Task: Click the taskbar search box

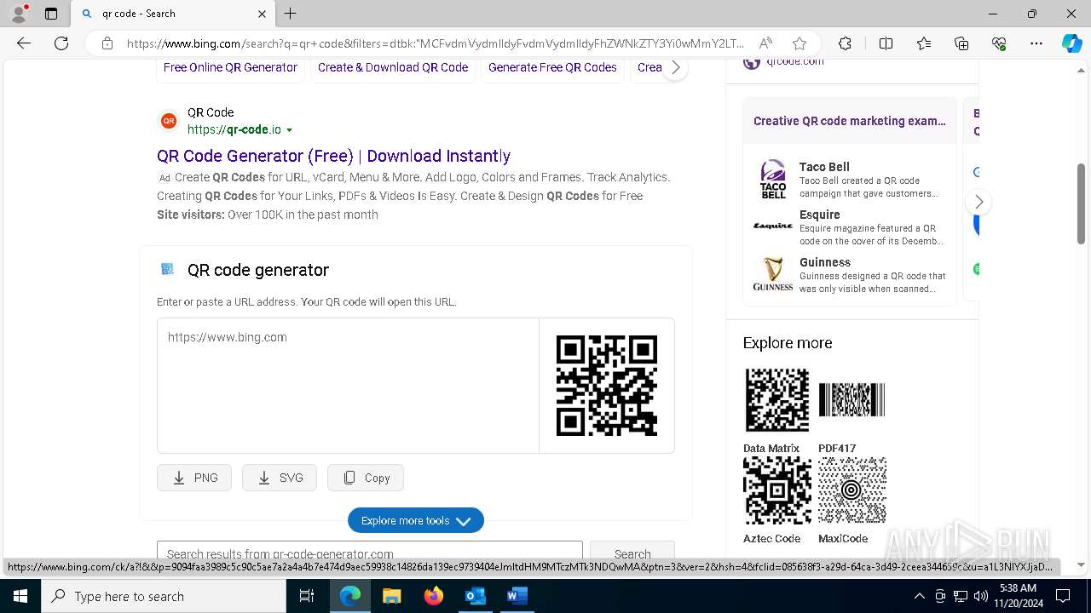Action: [164, 596]
